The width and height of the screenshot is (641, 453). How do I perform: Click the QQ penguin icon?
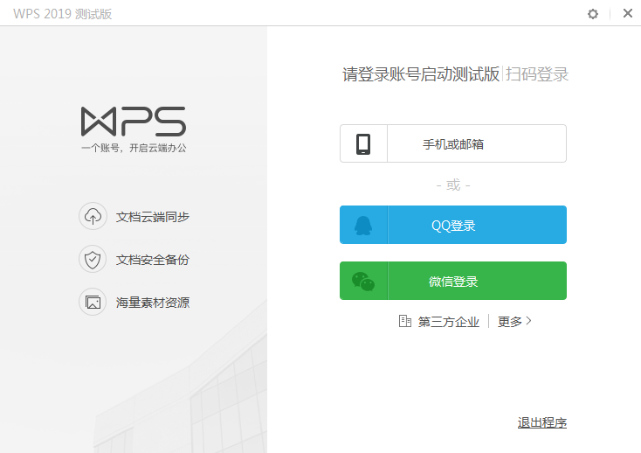click(363, 225)
